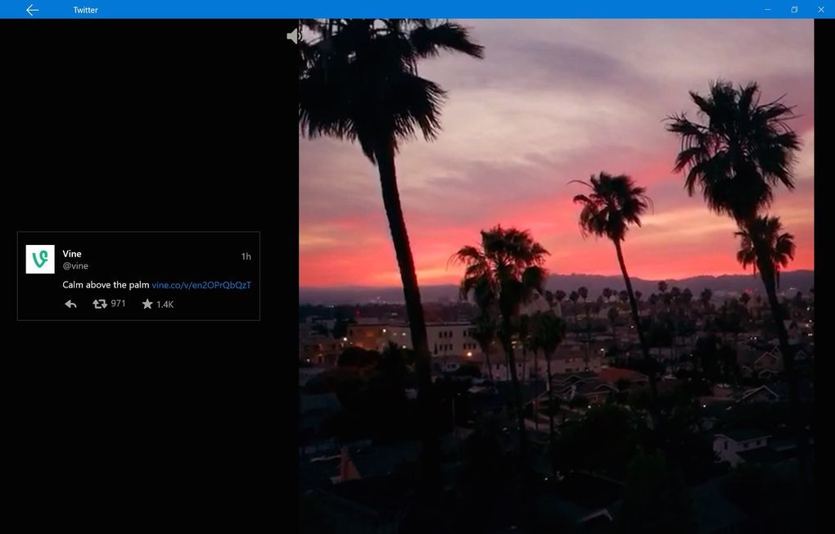Click the 971 retweet count
The width and height of the screenshot is (835, 534).
(117, 303)
